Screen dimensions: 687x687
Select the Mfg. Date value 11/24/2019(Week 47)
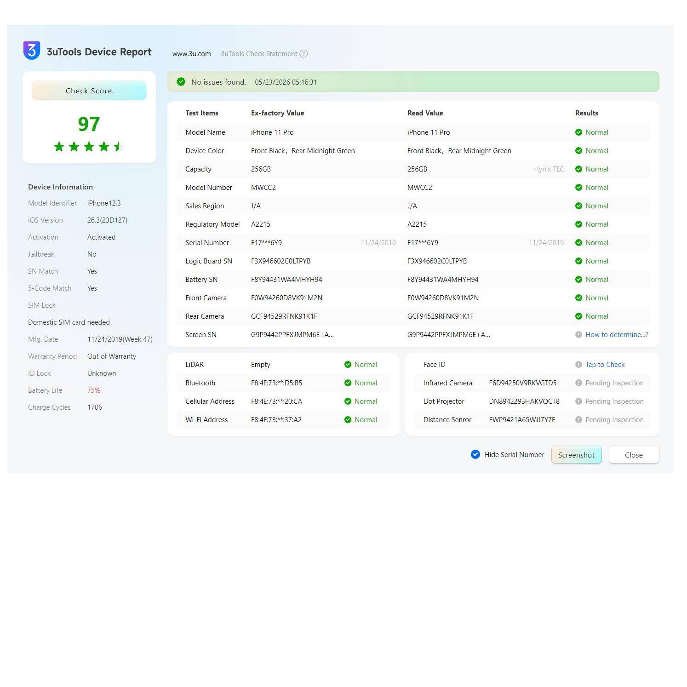(120, 339)
